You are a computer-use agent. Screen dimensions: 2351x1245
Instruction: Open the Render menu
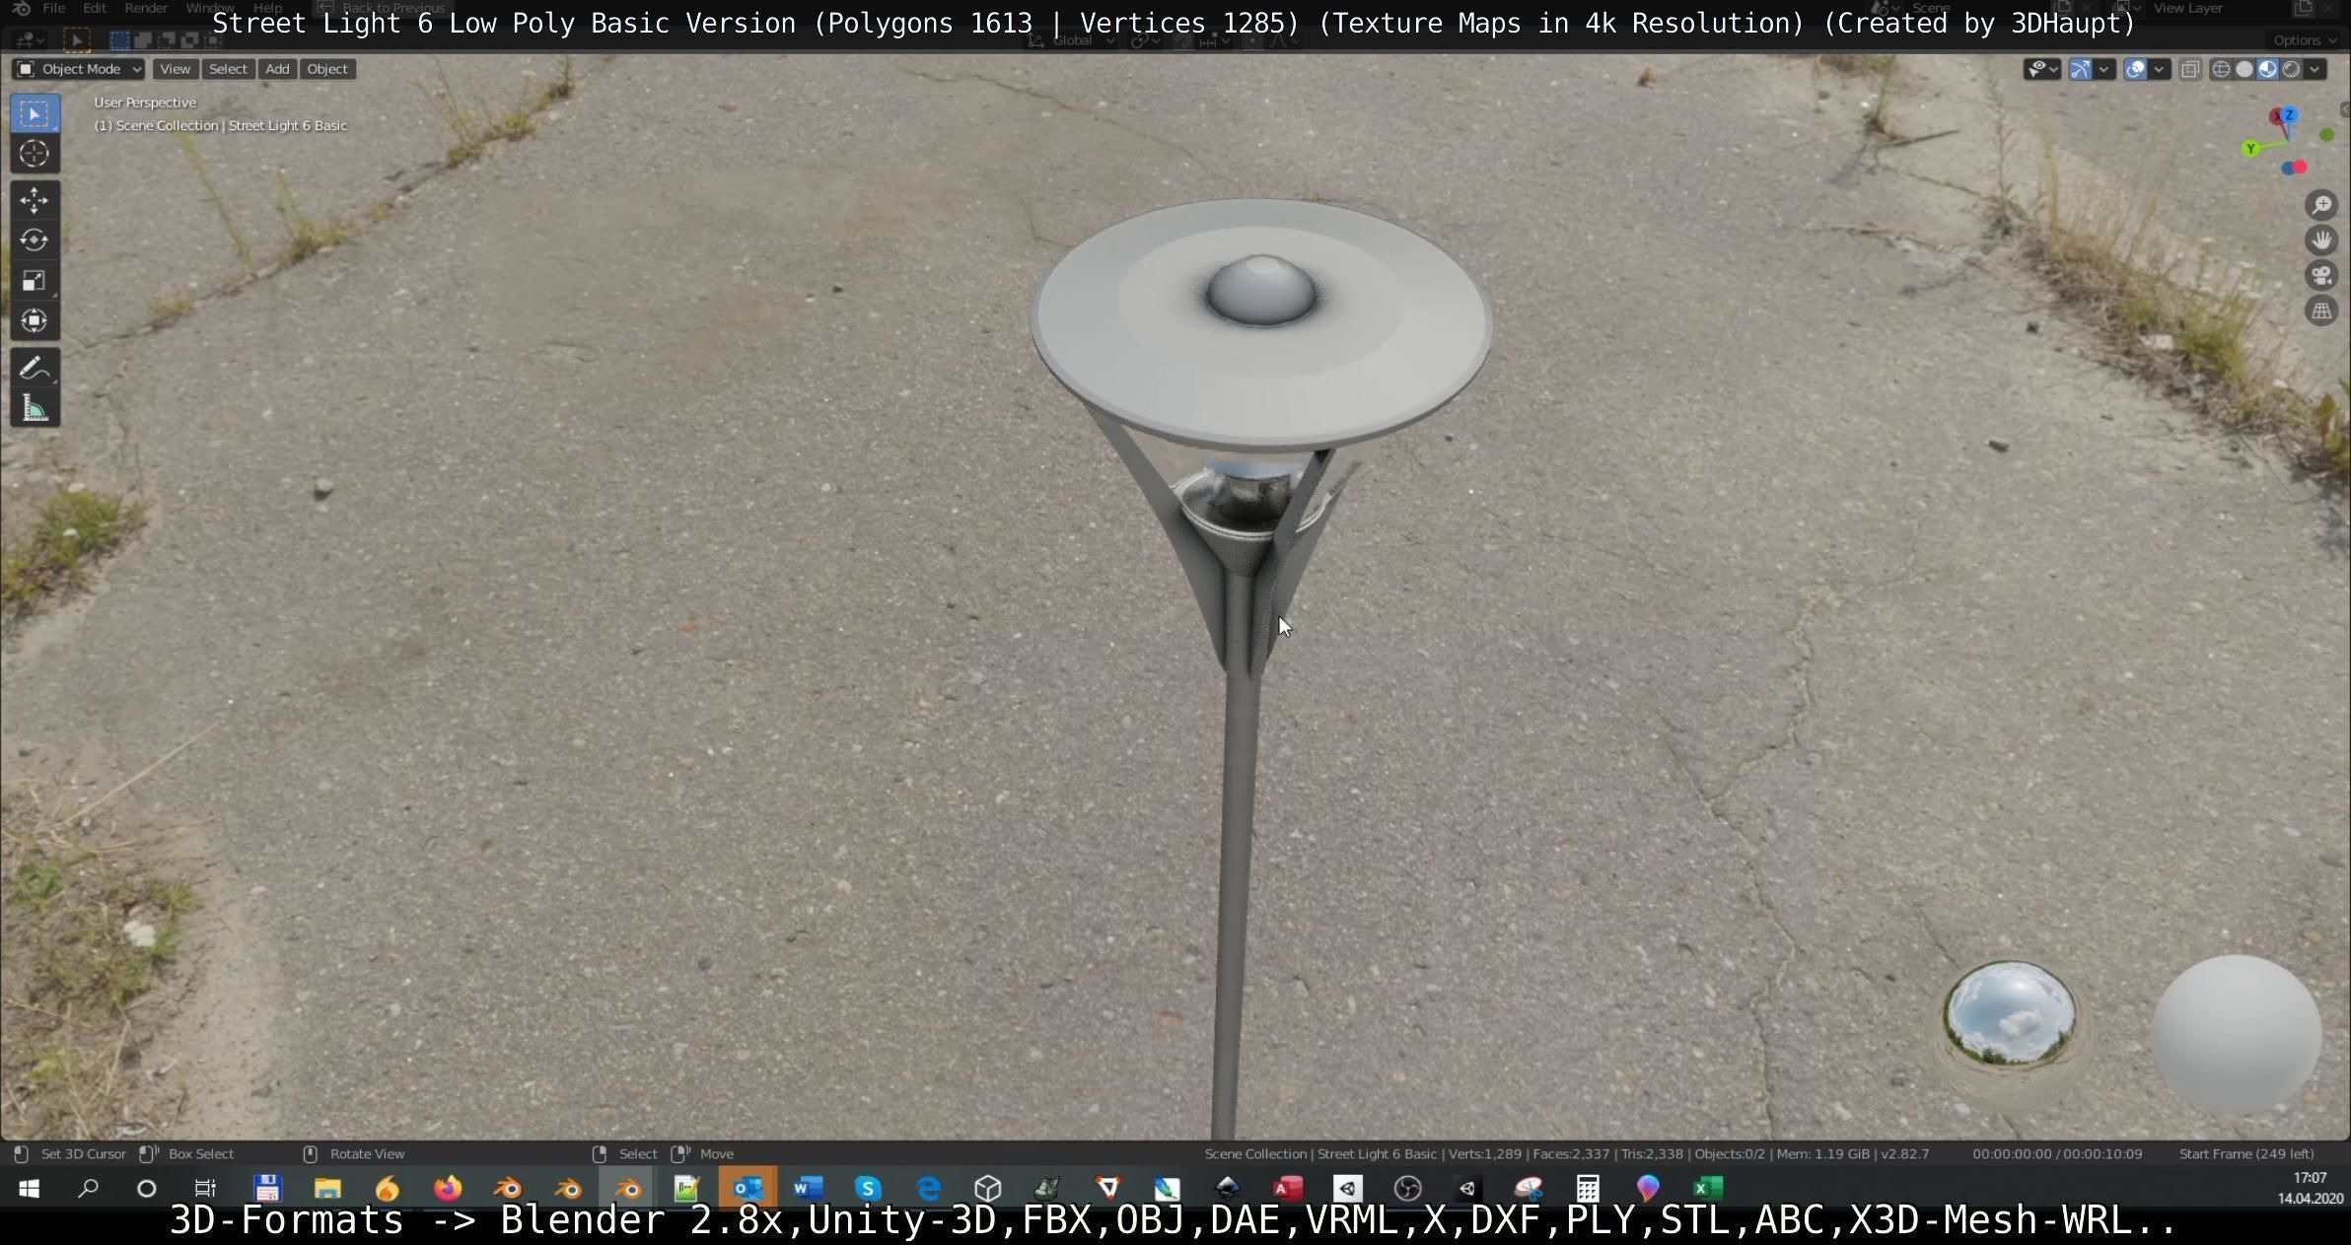[x=146, y=8]
